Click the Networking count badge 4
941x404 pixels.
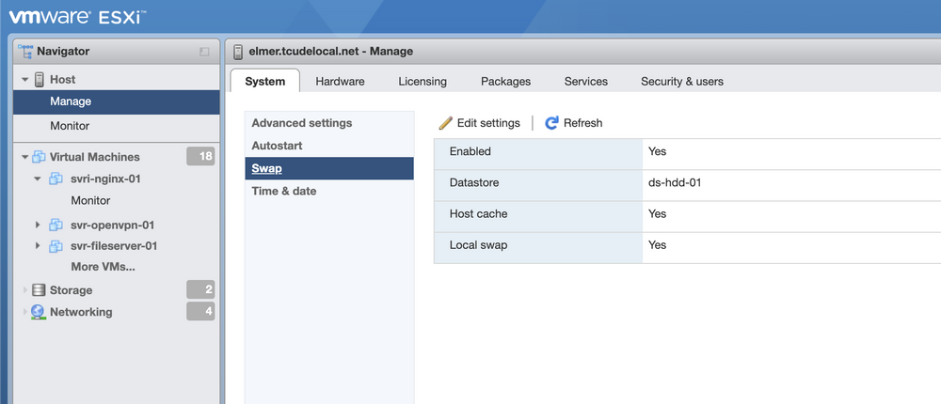pos(200,311)
